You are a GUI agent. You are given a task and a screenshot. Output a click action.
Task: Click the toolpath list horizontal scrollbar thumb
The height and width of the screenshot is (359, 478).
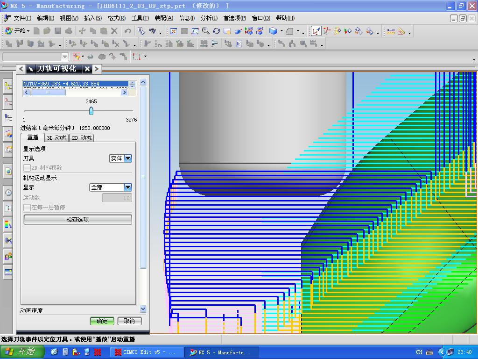48,92
